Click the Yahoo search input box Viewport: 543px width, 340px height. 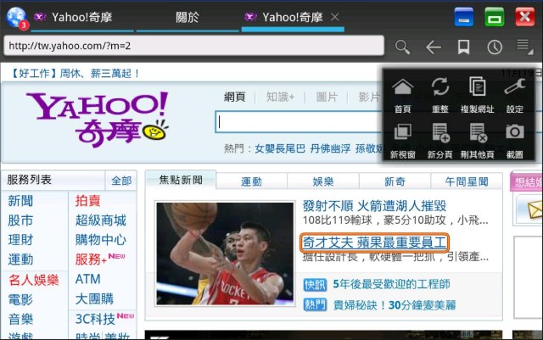pyautogui.click(x=299, y=122)
